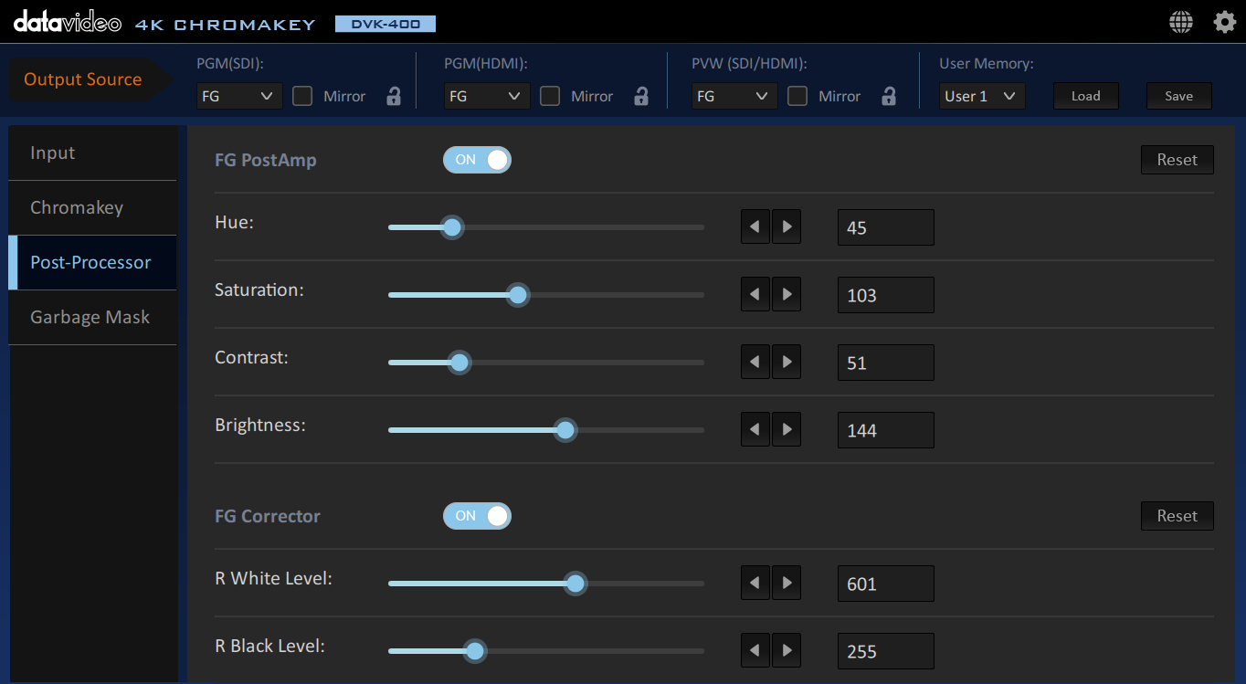The image size is (1246, 684).
Task: Expand the PGM(HDMI) source dropdown
Action: click(x=487, y=96)
